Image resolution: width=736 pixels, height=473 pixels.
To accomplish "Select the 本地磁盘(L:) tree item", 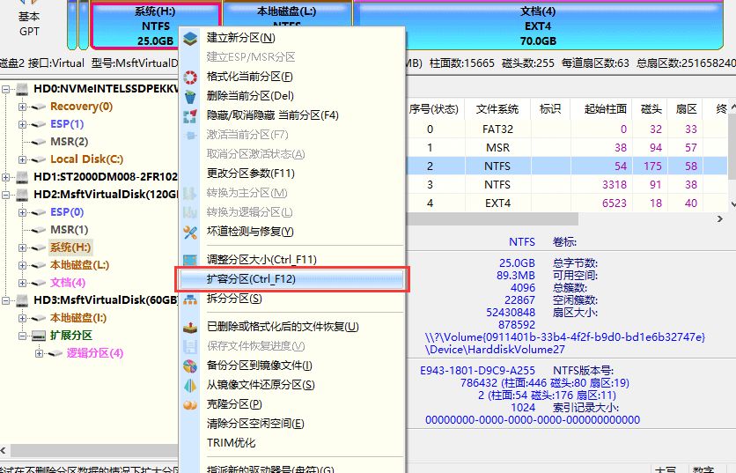I will [79, 265].
